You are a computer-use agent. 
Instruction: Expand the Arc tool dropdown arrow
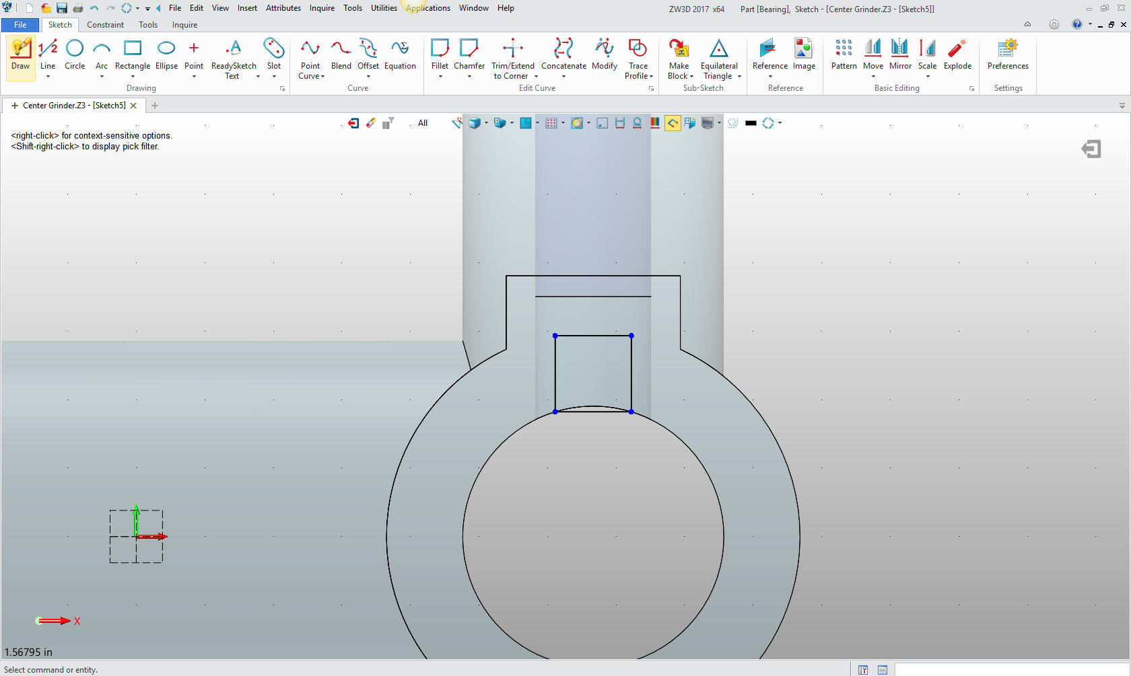click(x=102, y=77)
